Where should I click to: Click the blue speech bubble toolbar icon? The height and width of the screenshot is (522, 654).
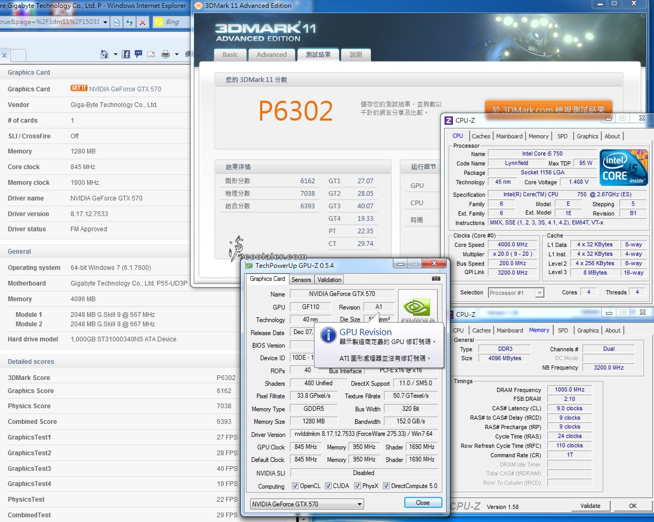click(x=138, y=54)
